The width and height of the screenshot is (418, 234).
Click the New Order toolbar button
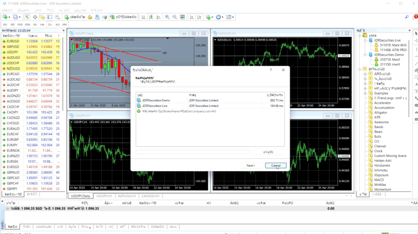point(75,17)
